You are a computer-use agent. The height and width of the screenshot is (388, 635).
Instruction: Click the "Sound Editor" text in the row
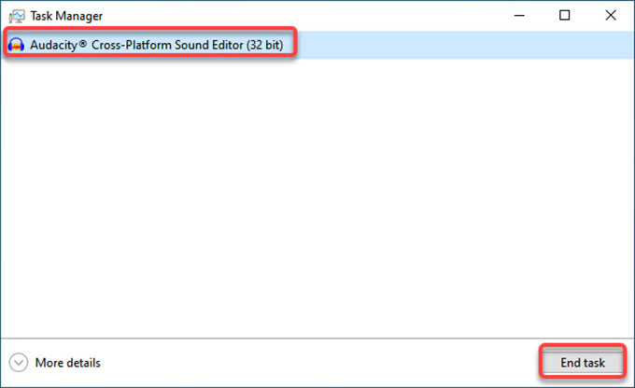[x=209, y=45]
